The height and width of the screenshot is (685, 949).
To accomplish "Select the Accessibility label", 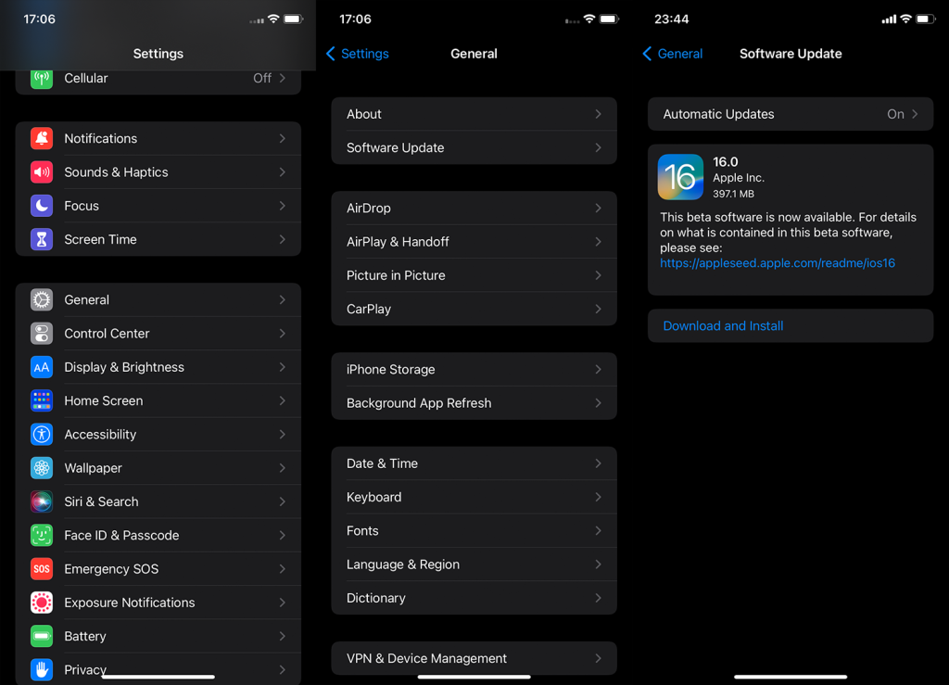I will point(100,435).
